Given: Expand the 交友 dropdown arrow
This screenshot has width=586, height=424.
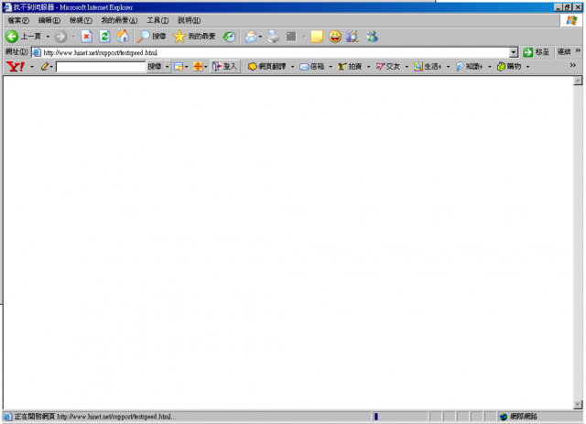Looking at the screenshot, I should click(407, 67).
